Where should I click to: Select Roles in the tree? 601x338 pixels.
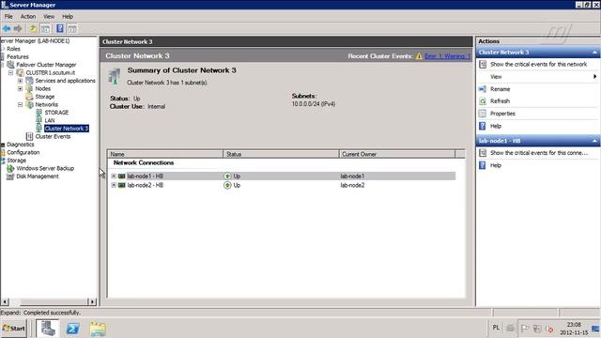tap(13, 49)
